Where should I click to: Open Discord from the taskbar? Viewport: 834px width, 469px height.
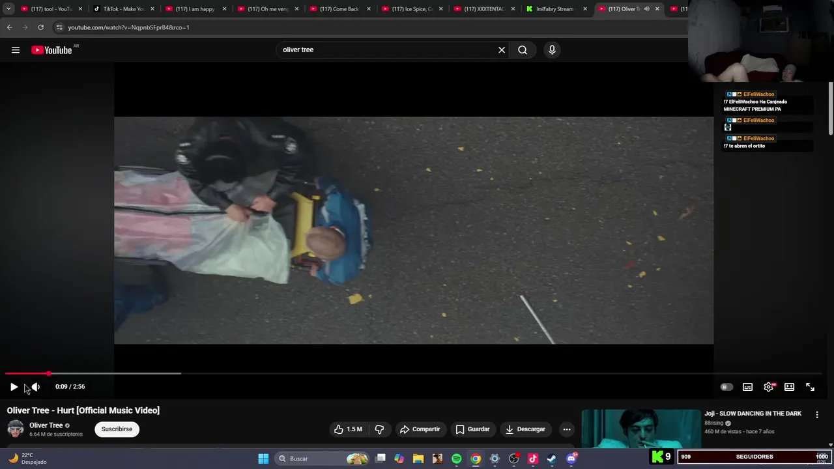pos(571,459)
